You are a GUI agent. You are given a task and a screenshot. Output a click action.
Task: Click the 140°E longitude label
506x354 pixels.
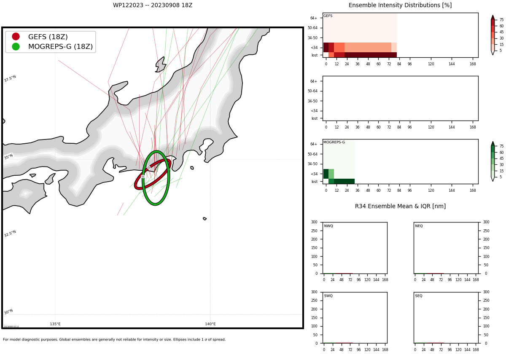pyautogui.click(x=210, y=324)
